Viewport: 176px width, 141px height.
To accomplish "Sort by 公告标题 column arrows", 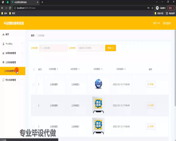I will [57, 69].
